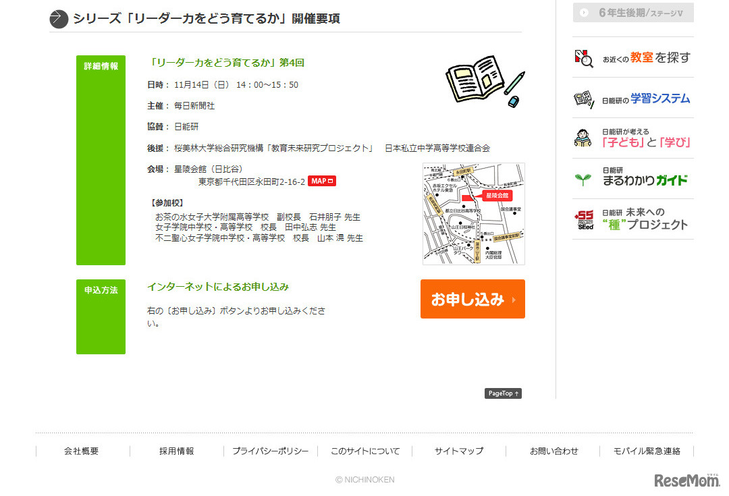Viewport: 729px width, 496px height.
Task: Select the お近くの教室を探す magnifier icon
Action: pos(585,59)
